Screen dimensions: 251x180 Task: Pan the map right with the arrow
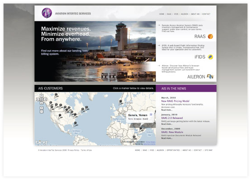click(45, 99)
